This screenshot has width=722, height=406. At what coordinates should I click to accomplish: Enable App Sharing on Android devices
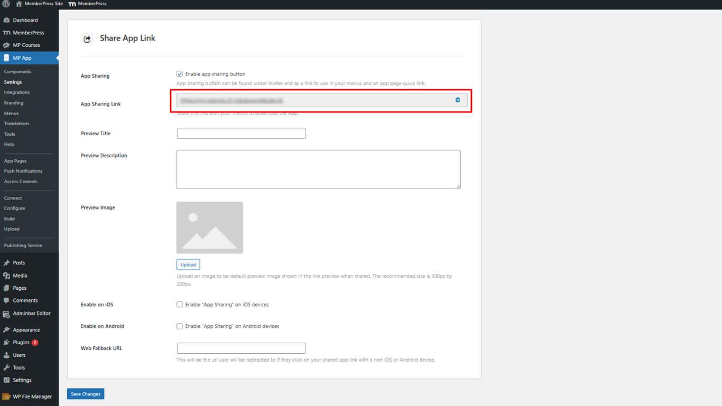pyautogui.click(x=180, y=326)
